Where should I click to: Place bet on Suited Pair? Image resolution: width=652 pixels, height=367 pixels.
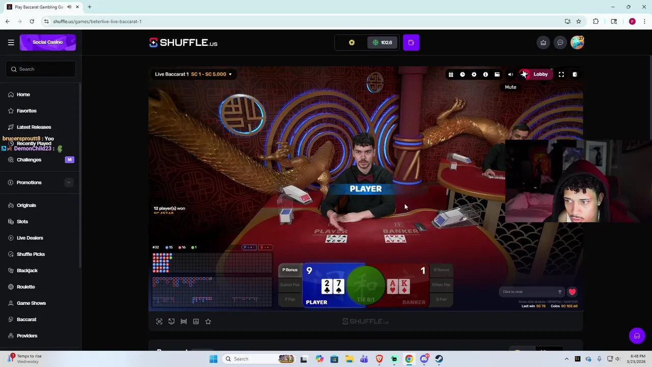pyautogui.click(x=290, y=285)
